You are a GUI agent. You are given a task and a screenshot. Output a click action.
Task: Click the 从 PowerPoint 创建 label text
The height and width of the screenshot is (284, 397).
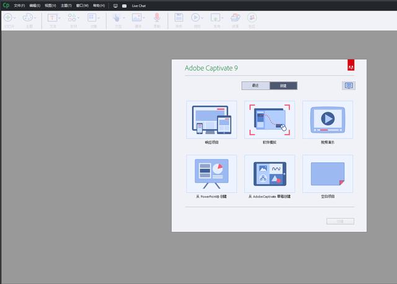click(211, 197)
